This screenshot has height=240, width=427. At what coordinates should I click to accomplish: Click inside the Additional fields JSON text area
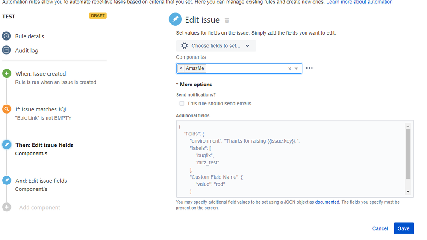tap(291, 159)
